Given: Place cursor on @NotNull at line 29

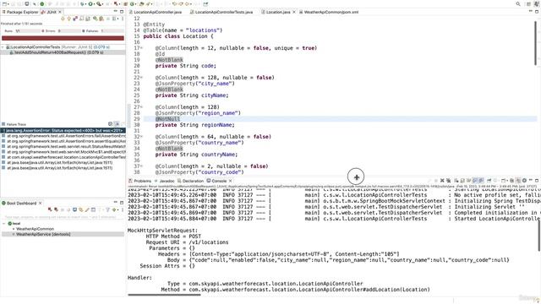Looking at the screenshot, I should [167, 119].
